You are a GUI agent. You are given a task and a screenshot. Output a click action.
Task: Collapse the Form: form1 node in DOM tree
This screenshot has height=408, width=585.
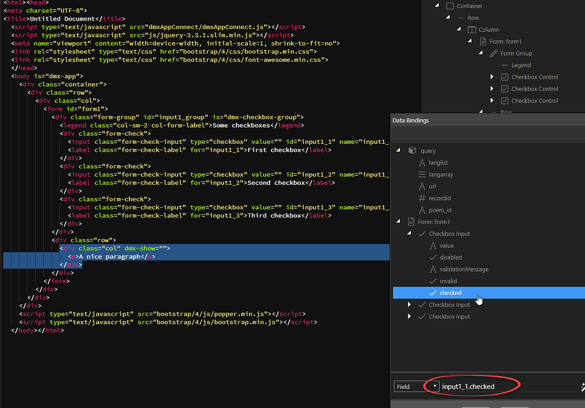click(x=470, y=41)
